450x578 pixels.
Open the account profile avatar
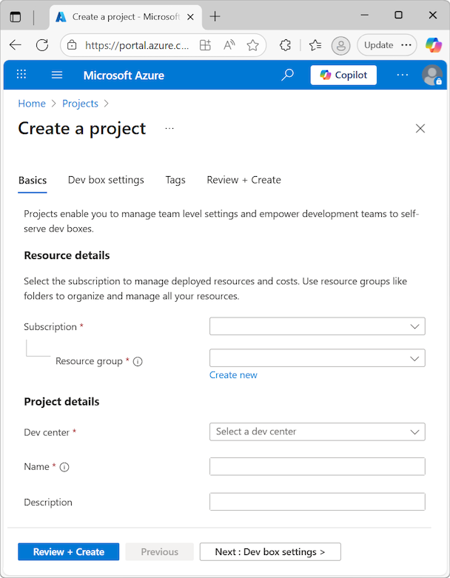tap(431, 75)
